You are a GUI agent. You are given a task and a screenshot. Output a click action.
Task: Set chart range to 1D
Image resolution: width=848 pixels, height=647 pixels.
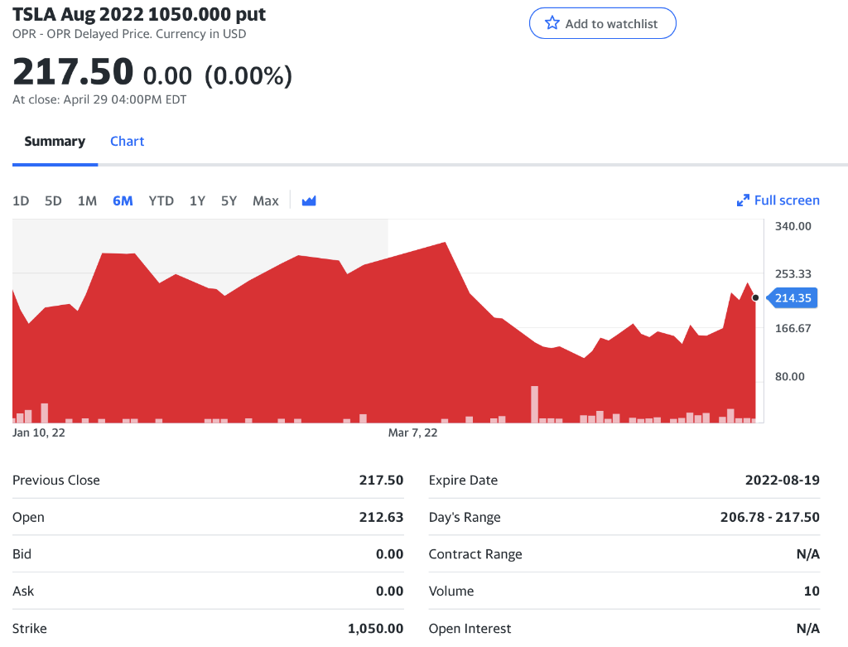click(x=21, y=200)
